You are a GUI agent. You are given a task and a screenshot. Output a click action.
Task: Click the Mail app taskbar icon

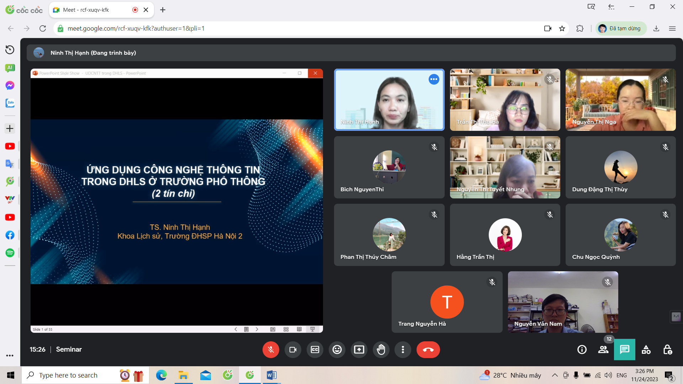click(205, 375)
